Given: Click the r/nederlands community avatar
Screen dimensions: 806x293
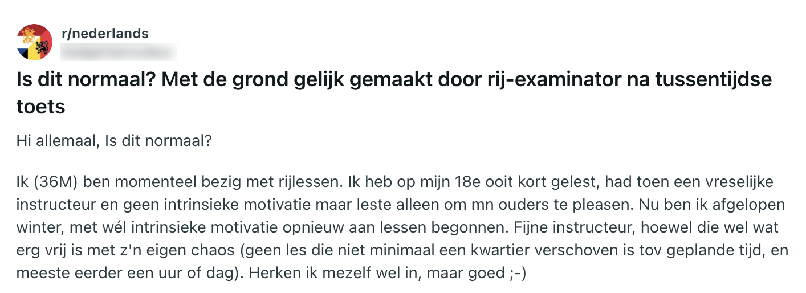Looking at the screenshot, I should pyautogui.click(x=35, y=42).
